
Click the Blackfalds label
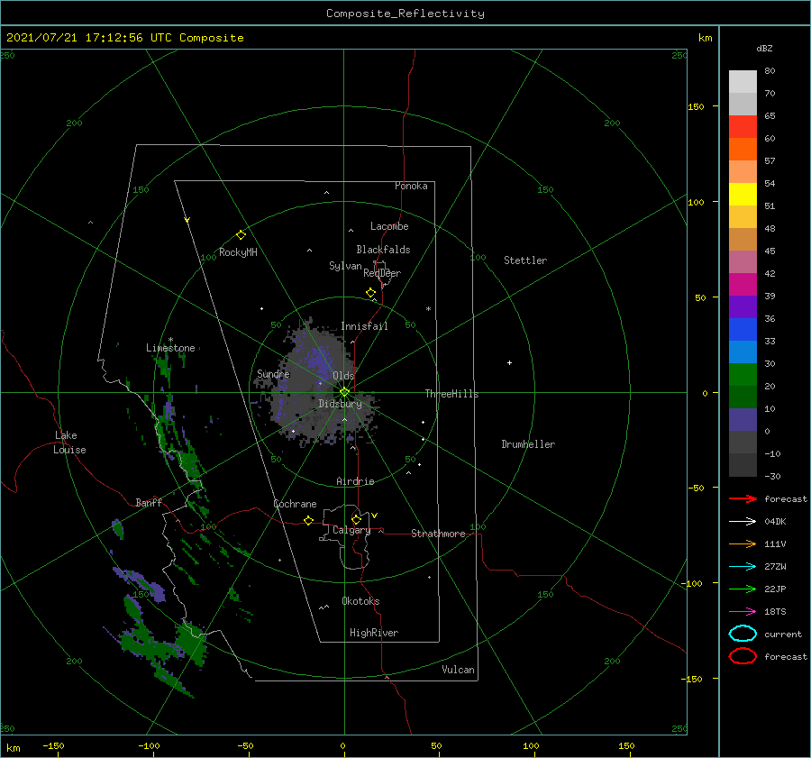pyautogui.click(x=383, y=250)
